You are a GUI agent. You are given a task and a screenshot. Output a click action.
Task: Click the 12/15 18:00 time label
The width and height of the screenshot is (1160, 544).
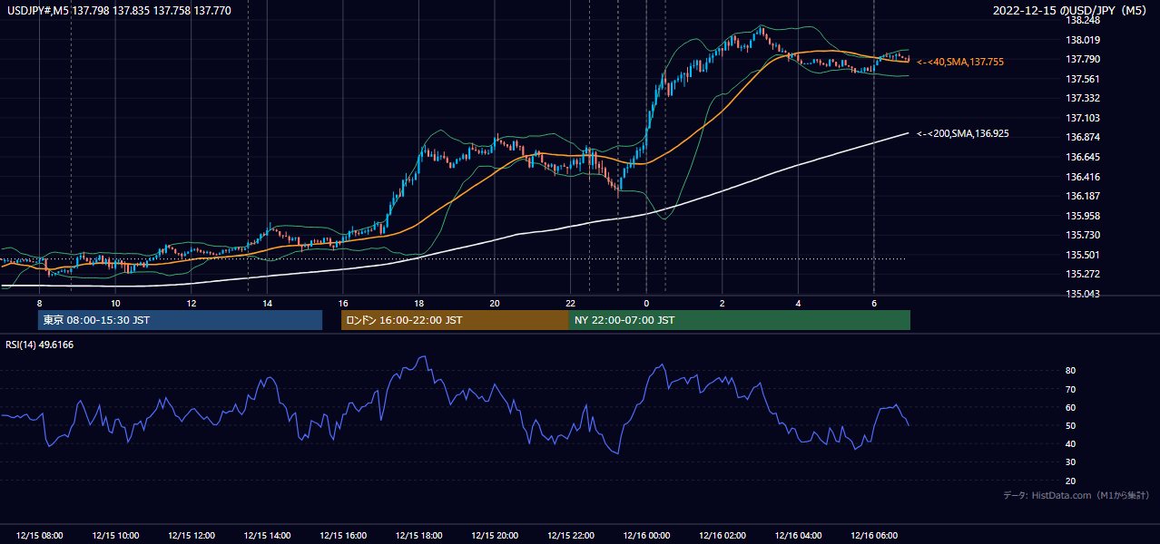(x=418, y=536)
